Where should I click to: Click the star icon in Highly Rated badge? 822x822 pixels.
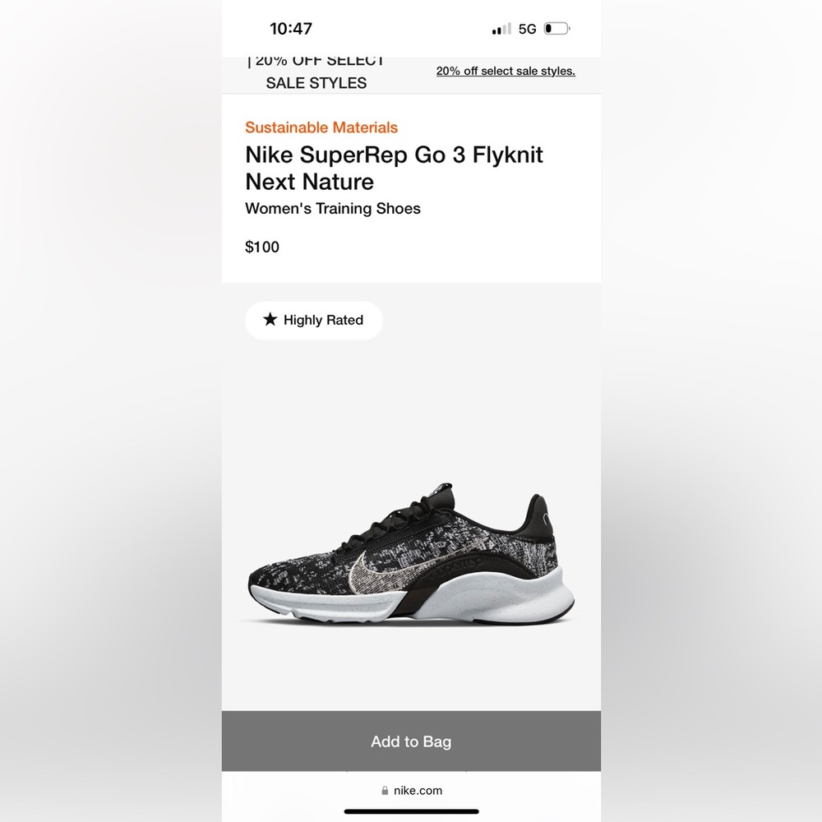(x=270, y=320)
